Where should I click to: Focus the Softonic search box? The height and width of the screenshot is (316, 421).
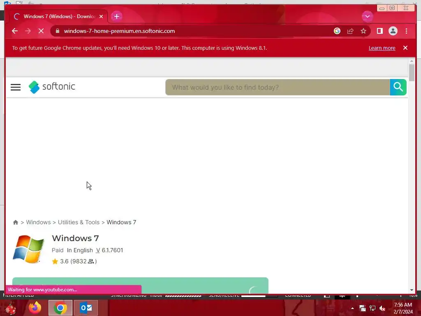278,87
